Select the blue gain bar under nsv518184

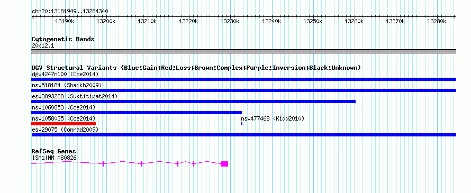[244, 90]
